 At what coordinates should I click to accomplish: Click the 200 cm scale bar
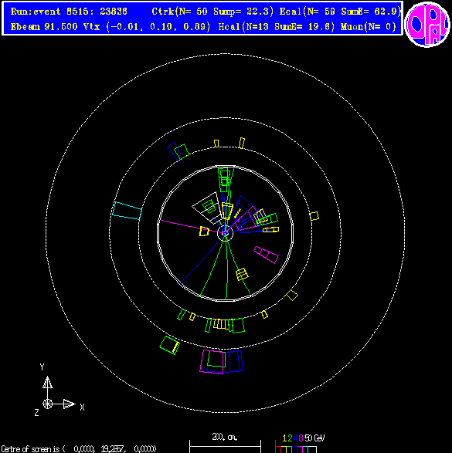225,446
